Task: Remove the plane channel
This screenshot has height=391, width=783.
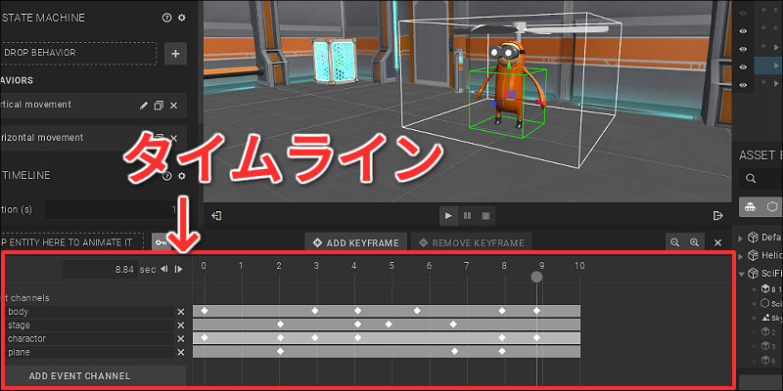Action: click(x=181, y=353)
